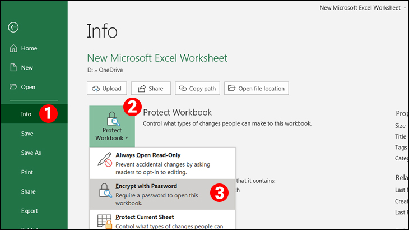This screenshot has width=409, height=230.
Task: Click Save in the backstage sidebar
Action: click(27, 134)
